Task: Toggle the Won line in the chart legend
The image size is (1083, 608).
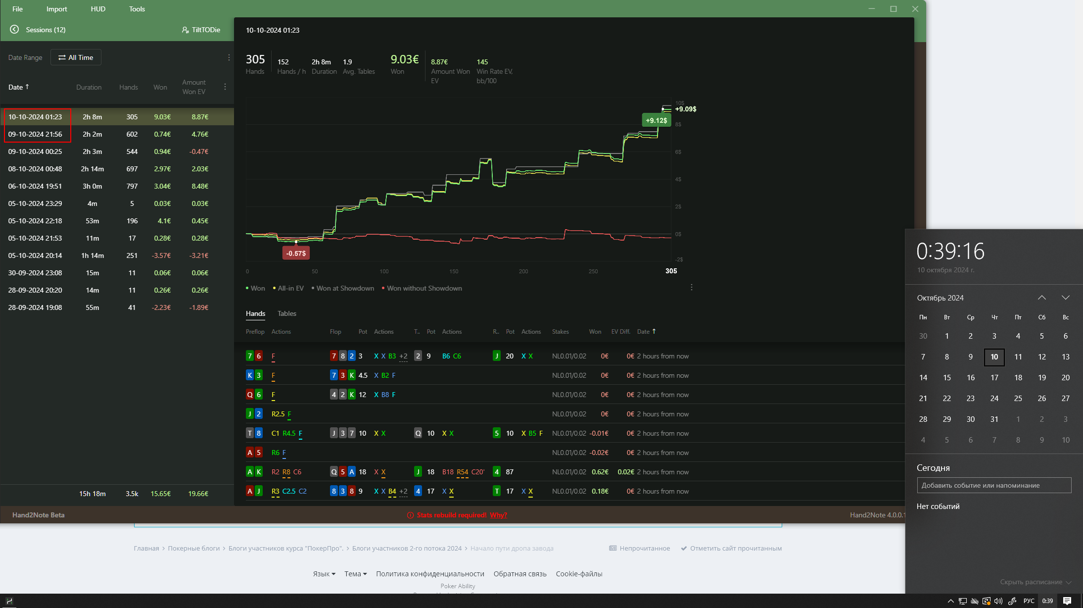Action: point(255,288)
